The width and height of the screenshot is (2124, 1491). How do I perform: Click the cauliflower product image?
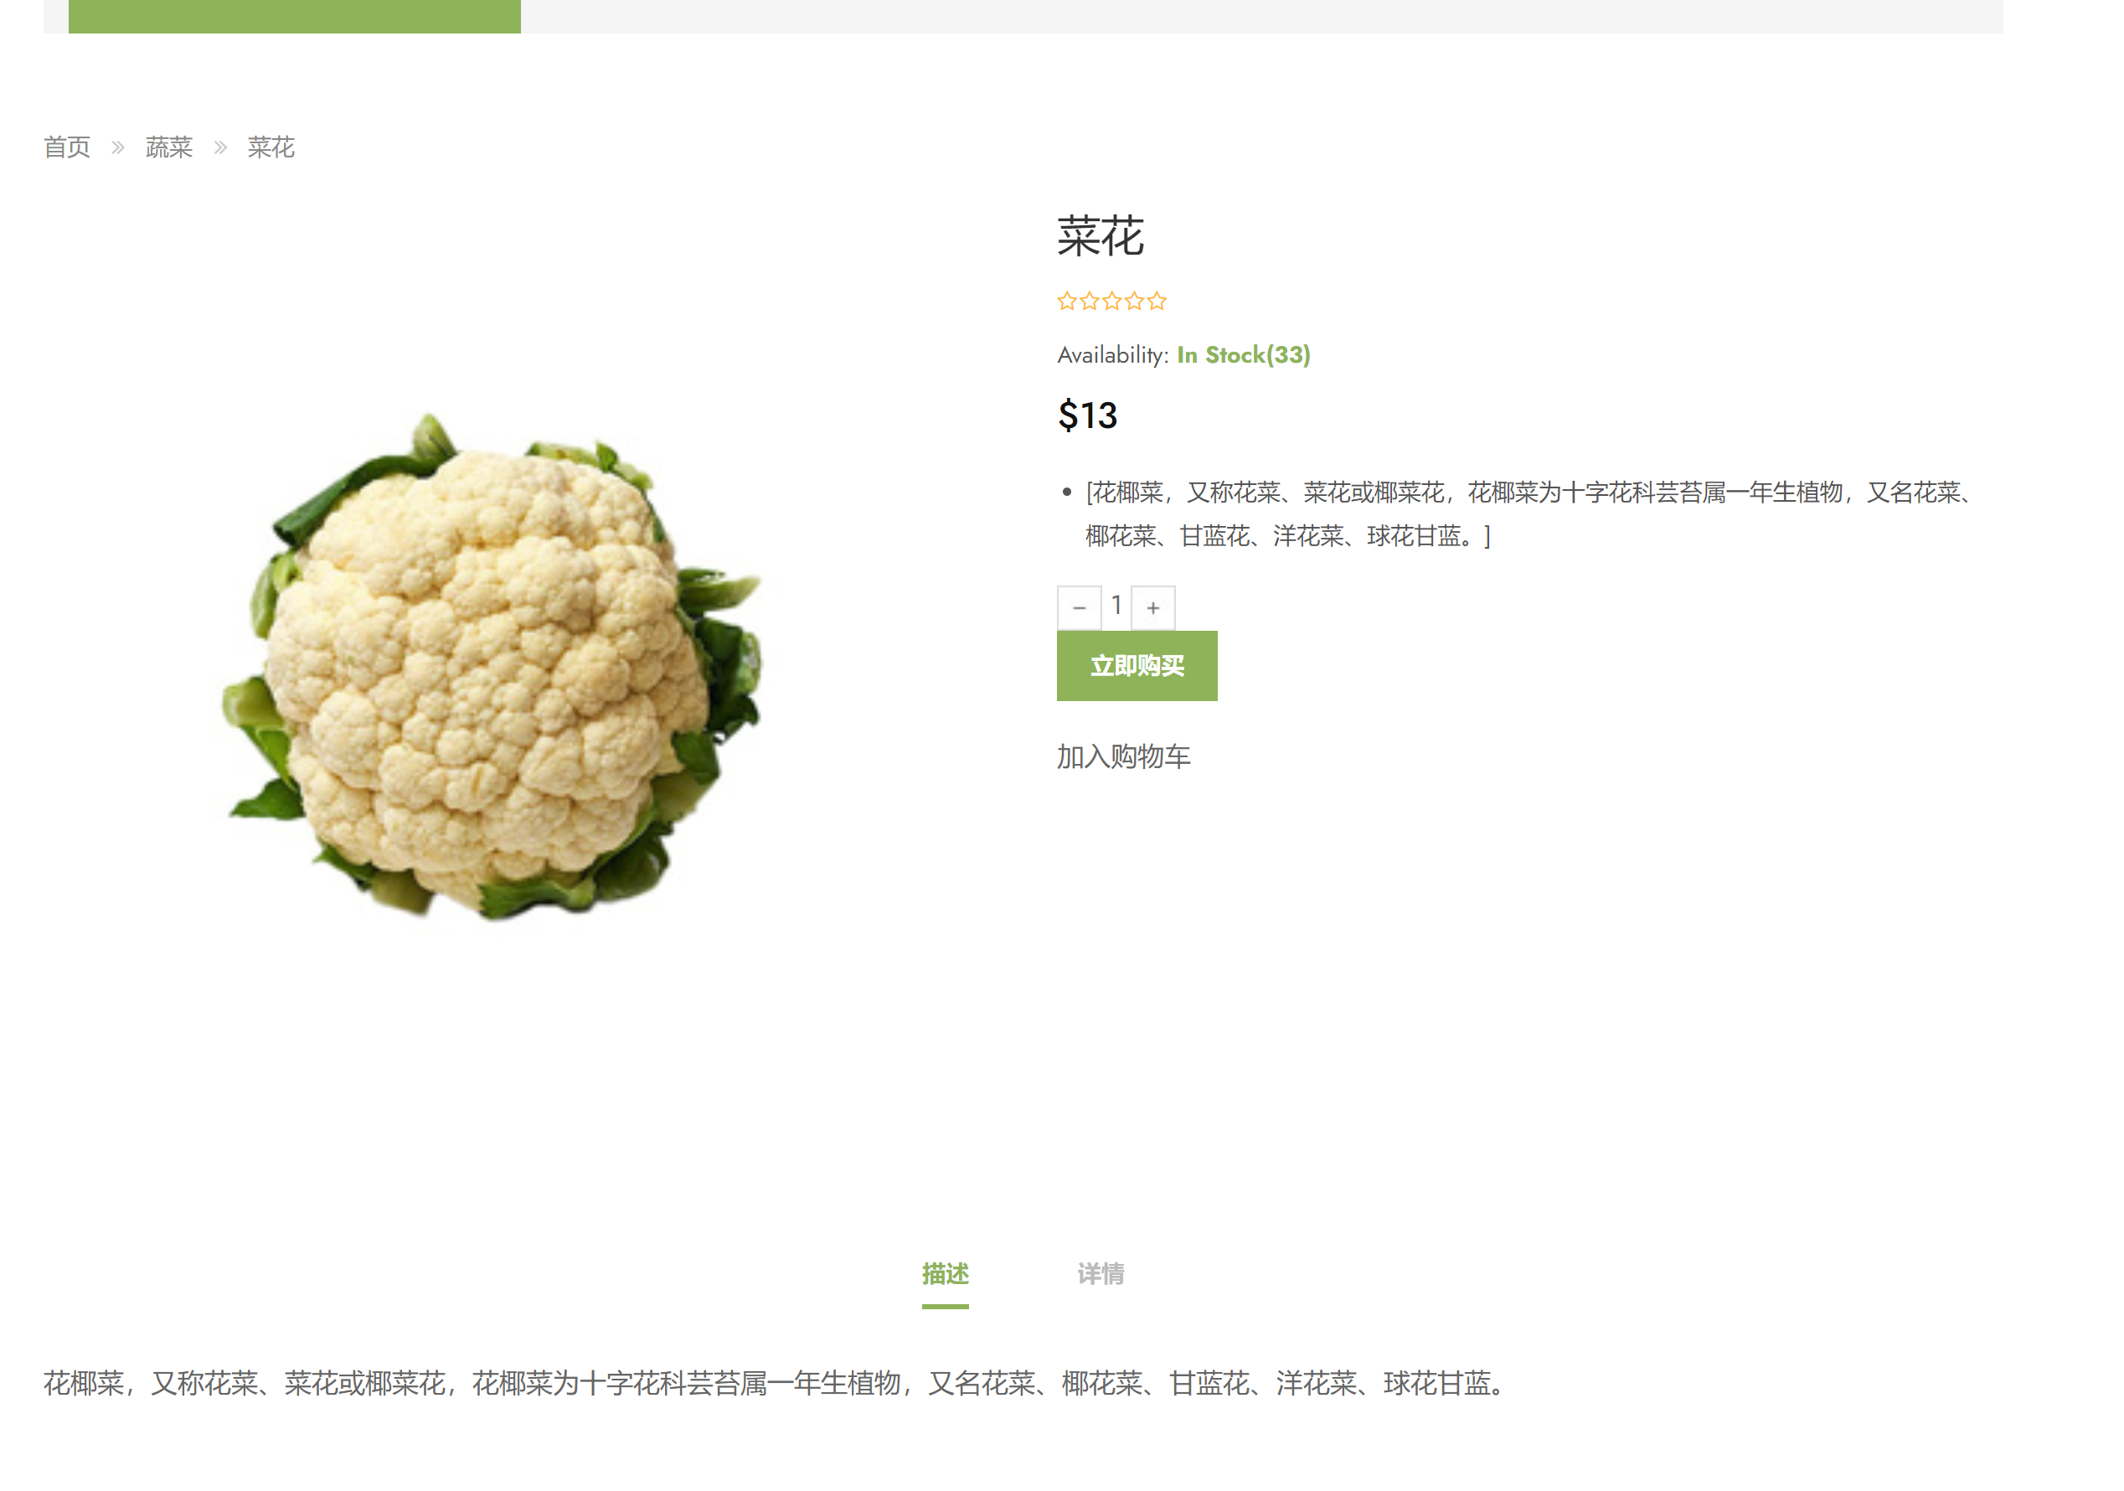click(493, 666)
